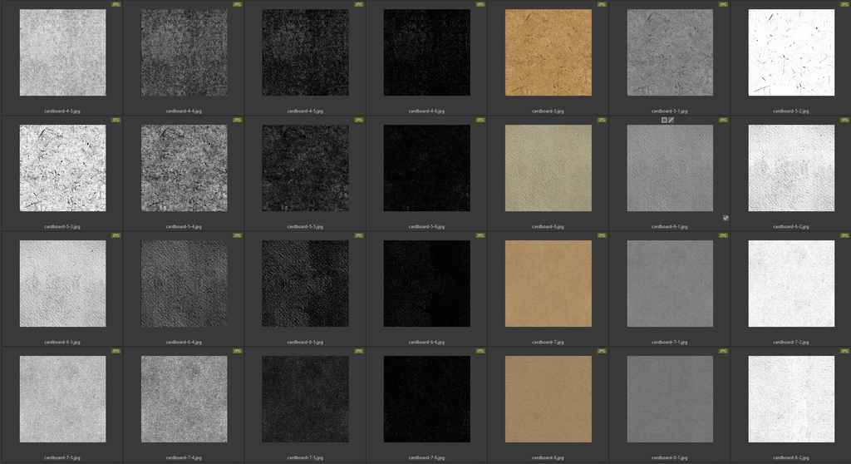Select the brown cardboard-5.jpg thumbnail
851x464 pixels.
point(548,52)
